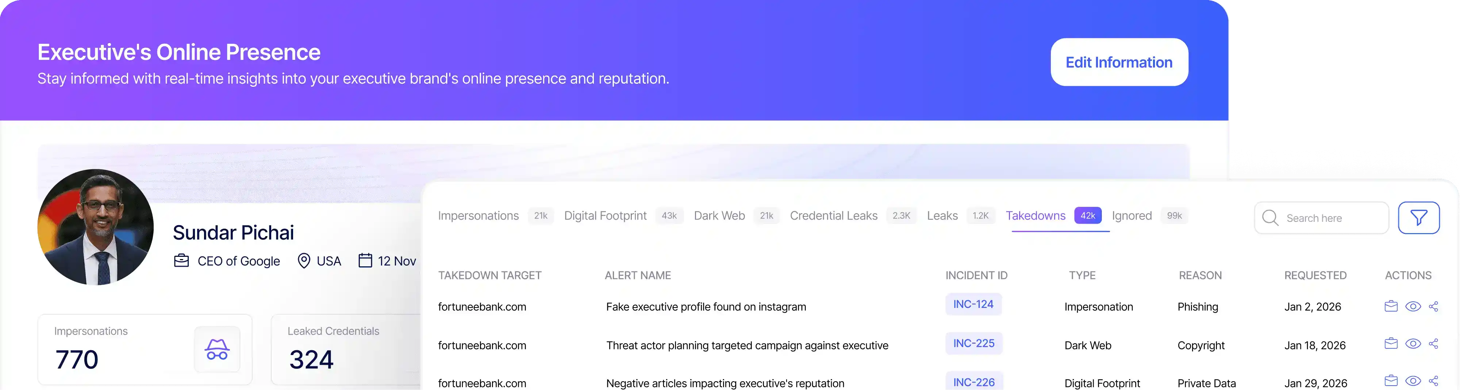Click the briefcase icon beside CEO of Google

(x=181, y=261)
